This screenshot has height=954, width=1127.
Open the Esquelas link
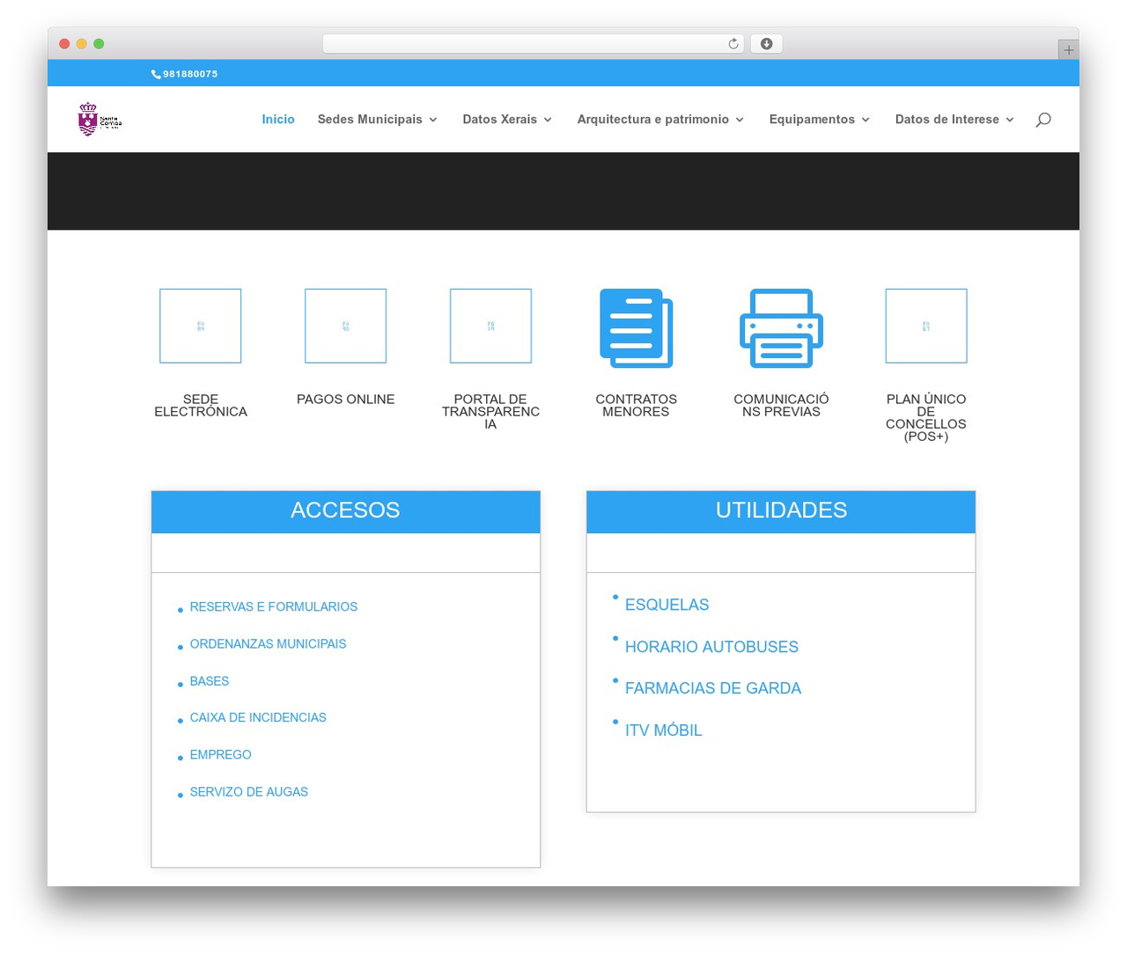[667, 605]
